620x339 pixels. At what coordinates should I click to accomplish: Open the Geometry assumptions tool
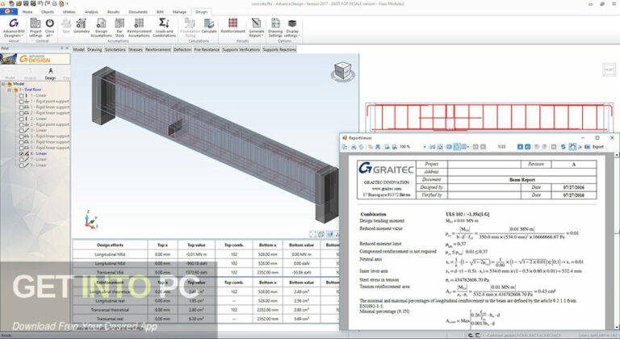pyautogui.click(x=82, y=26)
